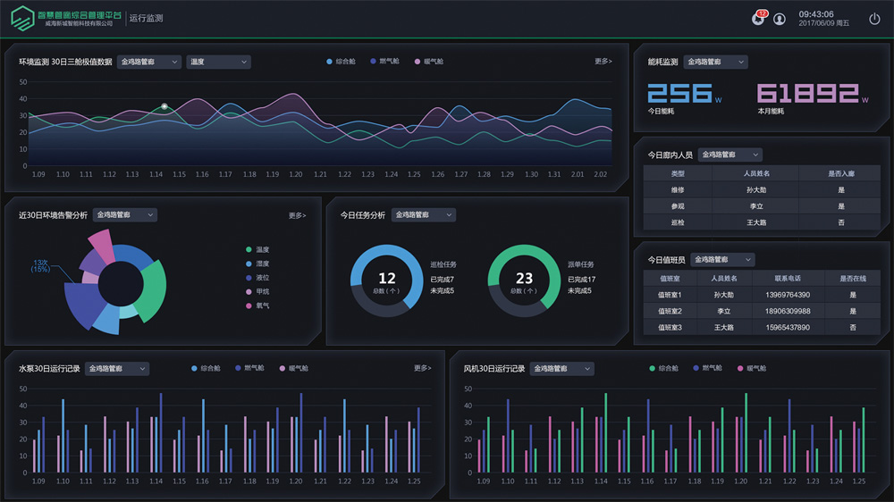The height and width of the screenshot is (502, 894).
Task: Click the 61892 W 本月能耗 value
Action: pos(813,94)
